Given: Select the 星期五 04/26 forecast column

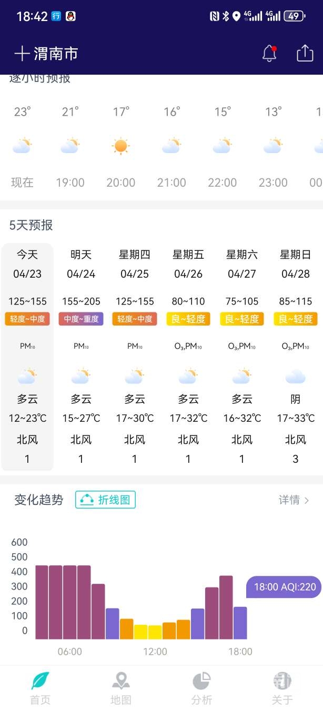Looking at the screenshot, I should pyautogui.click(x=188, y=357).
